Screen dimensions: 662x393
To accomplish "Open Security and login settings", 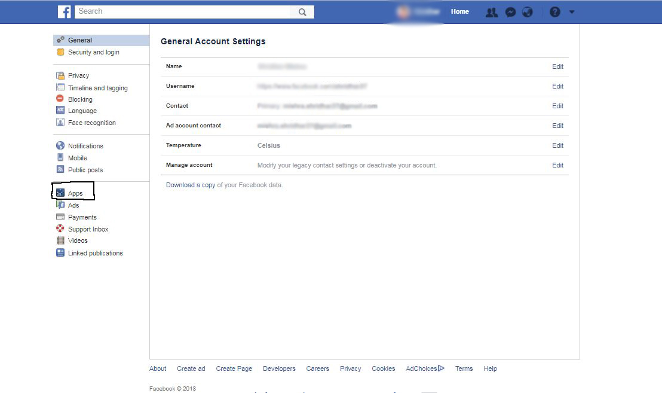I will point(93,52).
